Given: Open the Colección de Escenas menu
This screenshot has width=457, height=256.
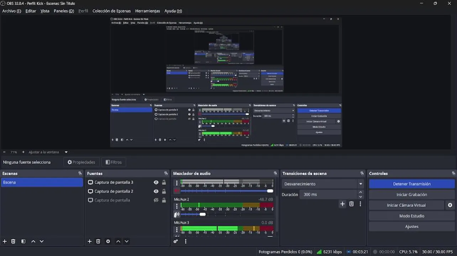Looking at the screenshot, I should tap(111, 11).
